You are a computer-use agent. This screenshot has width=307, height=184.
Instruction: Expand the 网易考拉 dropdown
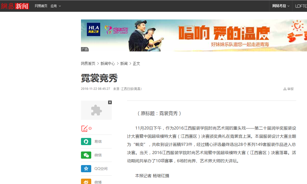point(281,6)
